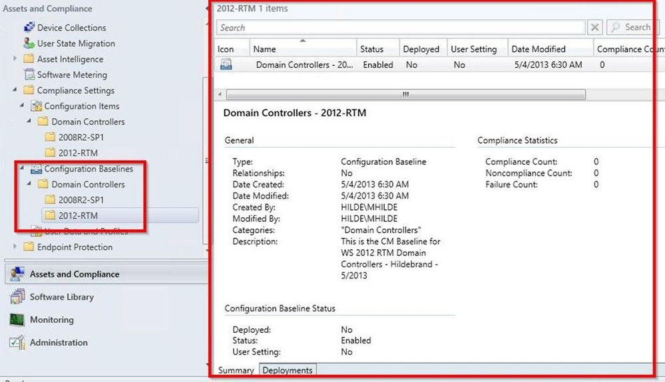Select the Software Metering tree label
This screenshot has width=665, height=382.
72,74
